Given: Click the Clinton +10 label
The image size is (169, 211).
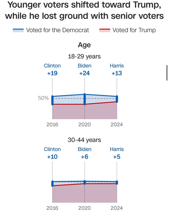Looking at the screenshot, I should (52, 153).
